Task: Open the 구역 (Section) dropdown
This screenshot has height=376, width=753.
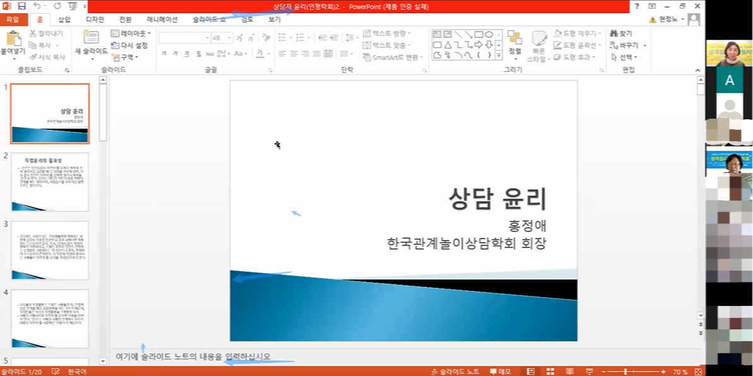Action: (124, 57)
